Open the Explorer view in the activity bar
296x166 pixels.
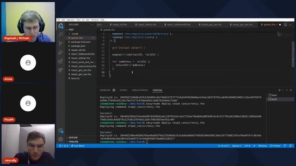pyautogui.click(x=61, y=26)
